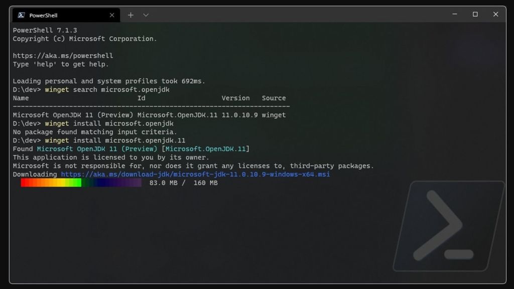Click the Source column header
The image size is (514, 289).
click(274, 98)
